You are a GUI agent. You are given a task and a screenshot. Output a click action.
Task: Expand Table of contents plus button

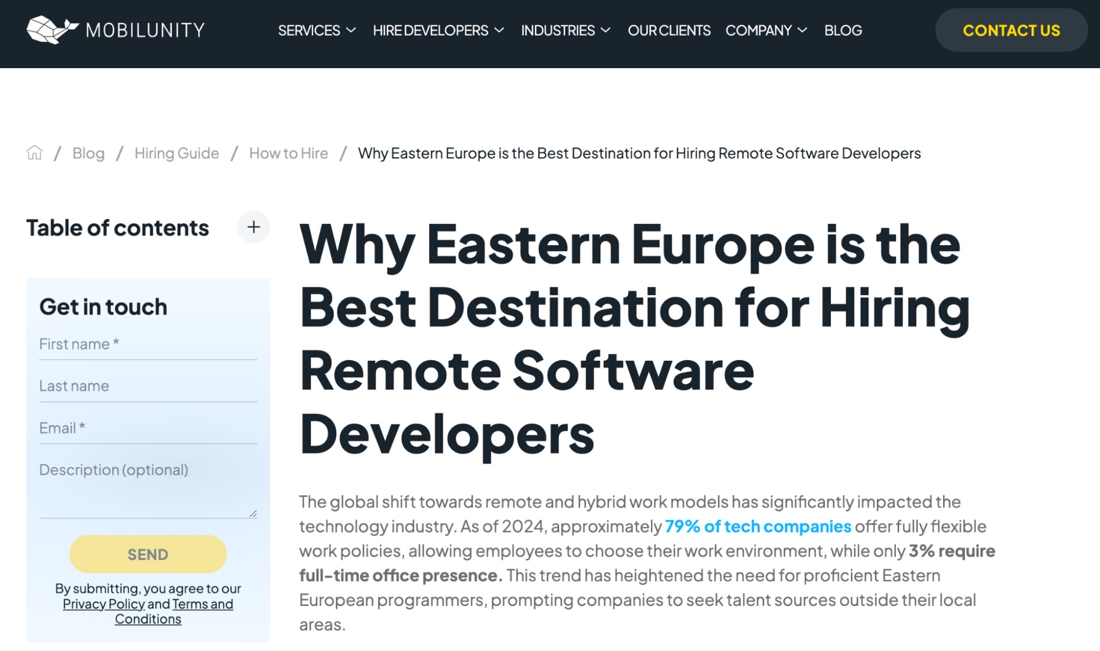[x=253, y=227]
